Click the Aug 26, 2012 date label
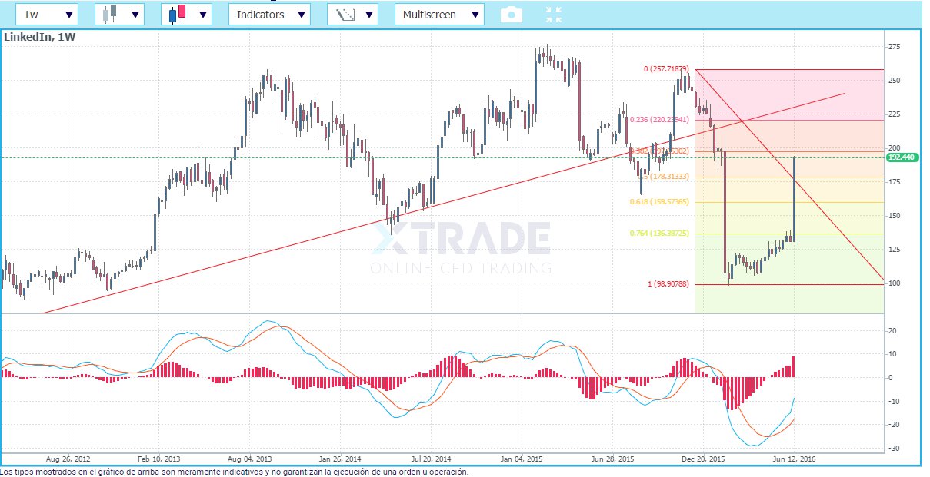The width and height of the screenshot is (930, 477). (x=68, y=459)
